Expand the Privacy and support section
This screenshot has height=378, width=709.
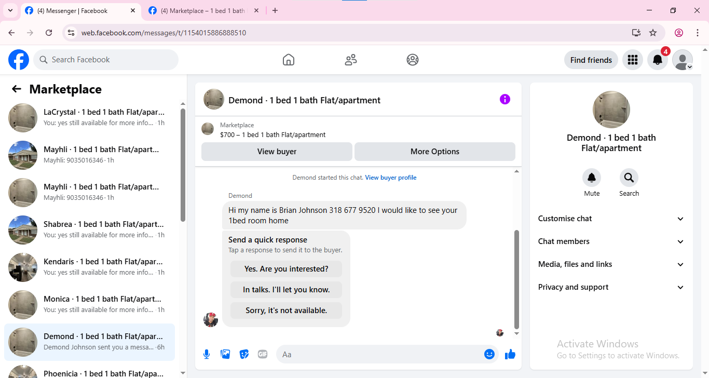(x=611, y=287)
